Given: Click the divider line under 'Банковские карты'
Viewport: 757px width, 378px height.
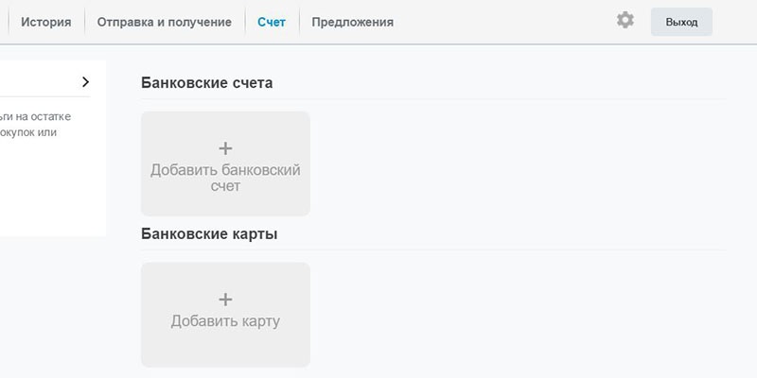Looking at the screenshot, I should (433, 250).
